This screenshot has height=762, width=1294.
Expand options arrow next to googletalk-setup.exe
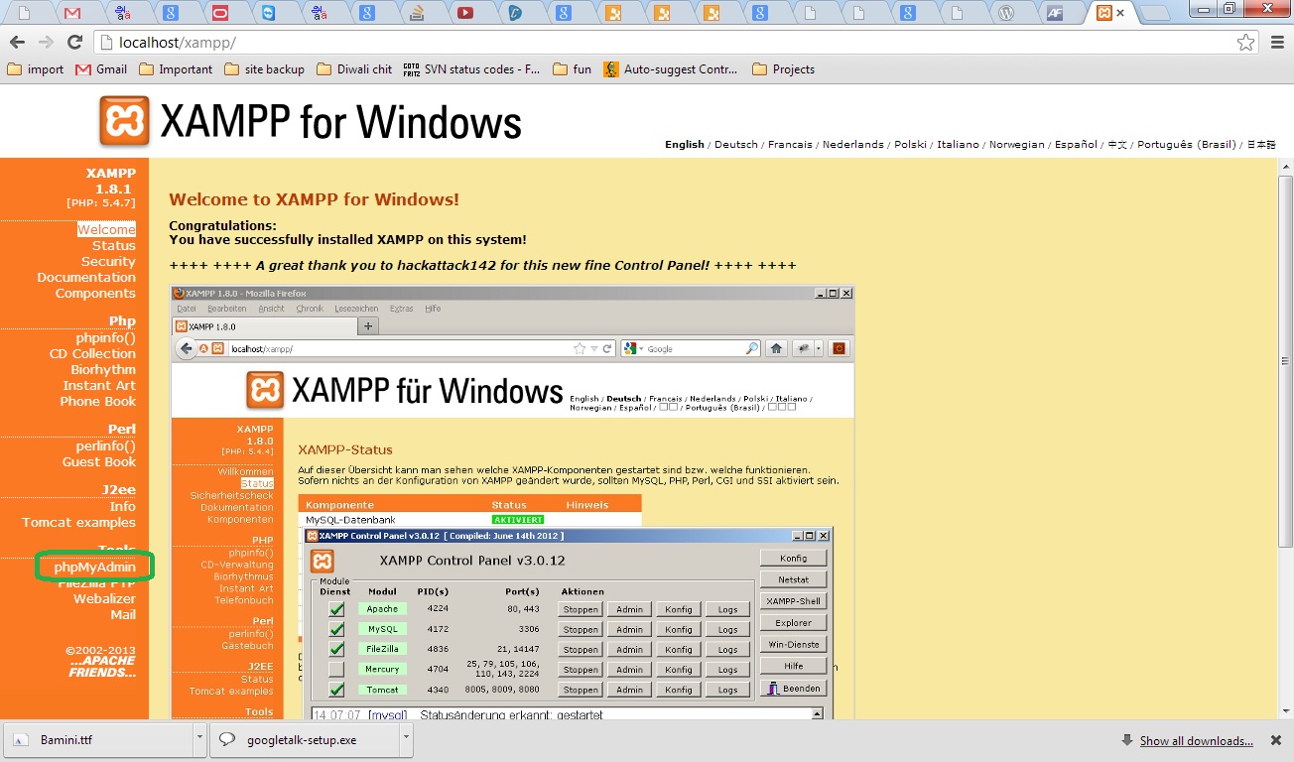click(x=406, y=740)
